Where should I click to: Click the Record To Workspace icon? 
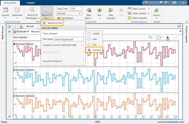pos(32,10)
